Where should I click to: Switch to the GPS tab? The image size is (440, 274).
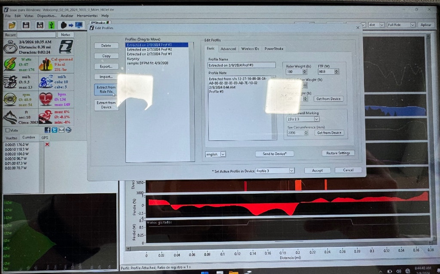(45, 138)
